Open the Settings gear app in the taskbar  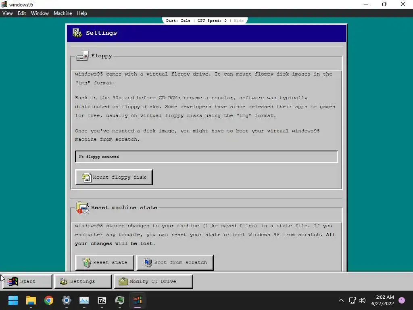pyautogui.click(x=67, y=300)
